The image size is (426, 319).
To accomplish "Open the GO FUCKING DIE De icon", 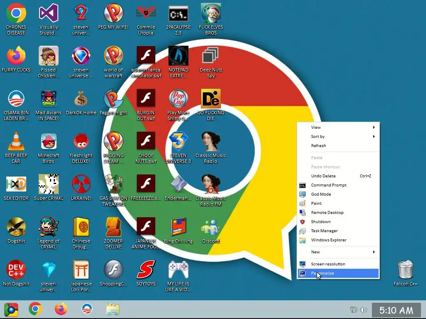I will coord(211,98).
